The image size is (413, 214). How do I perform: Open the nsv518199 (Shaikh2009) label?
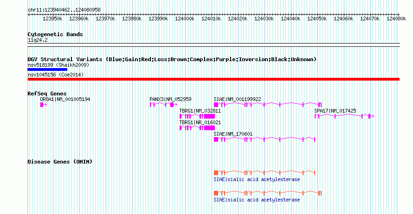58,65
